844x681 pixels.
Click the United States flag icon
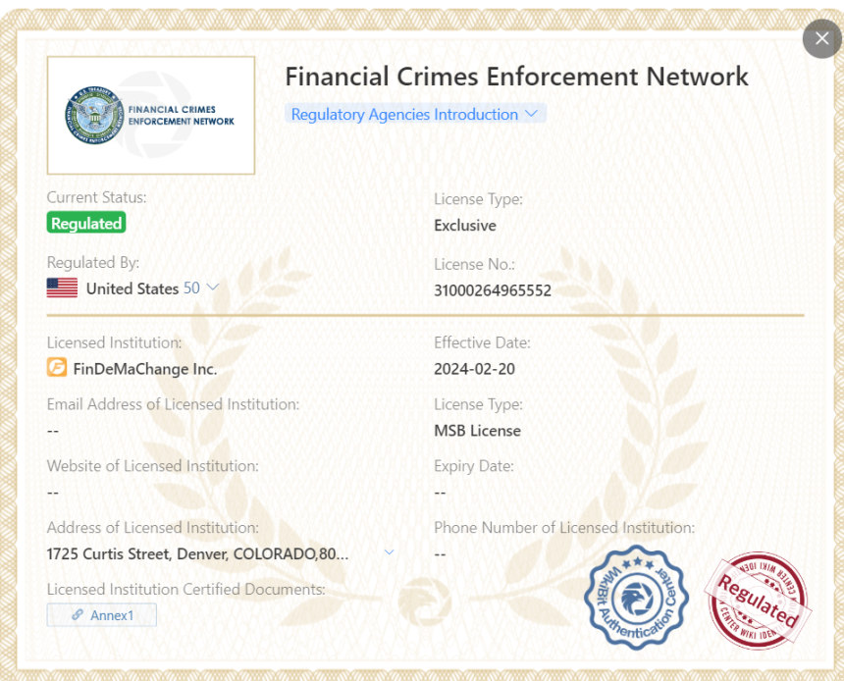click(x=62, y=288)
